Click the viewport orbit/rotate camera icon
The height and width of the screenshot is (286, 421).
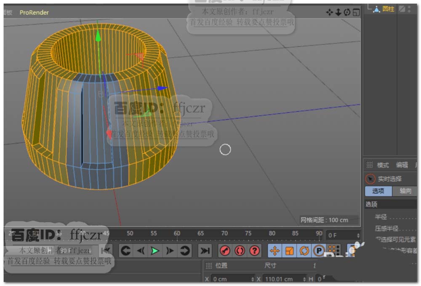[347, 12]
